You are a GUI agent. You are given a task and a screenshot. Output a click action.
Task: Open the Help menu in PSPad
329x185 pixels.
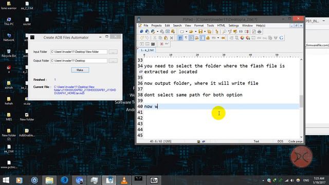coord(261,26)
